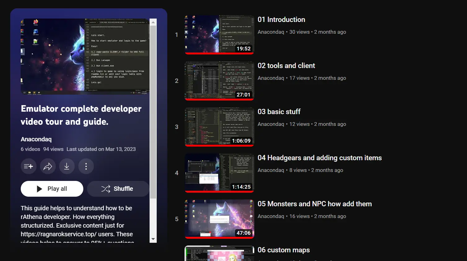The width and height of the screenshot is (467, 261).
Task: Open the Anacondaq channel under the playlist title
Action: click(36, 139)
